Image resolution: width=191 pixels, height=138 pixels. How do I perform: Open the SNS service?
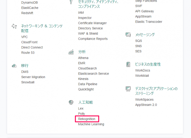[x=138, y=46]
